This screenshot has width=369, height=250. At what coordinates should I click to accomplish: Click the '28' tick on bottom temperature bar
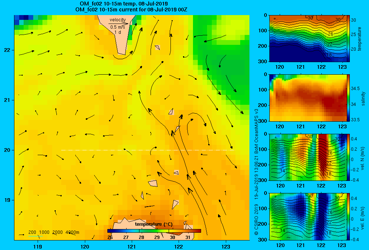(x=141, y=238)
